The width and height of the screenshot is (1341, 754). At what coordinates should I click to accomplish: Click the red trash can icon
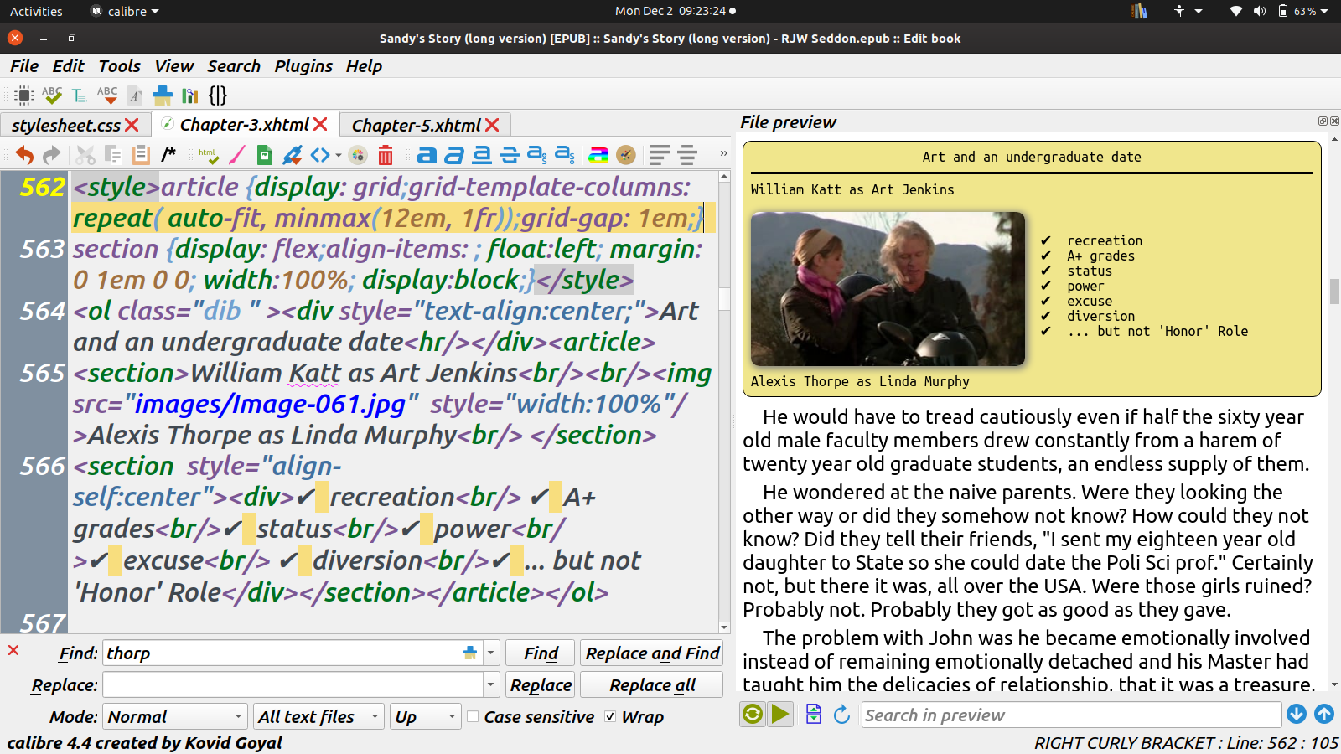(386, 155)
